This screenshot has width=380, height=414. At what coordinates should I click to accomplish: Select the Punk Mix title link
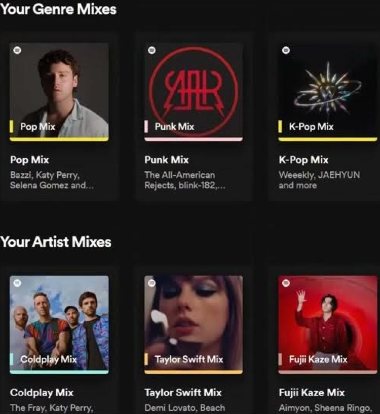tap(167, 160)
